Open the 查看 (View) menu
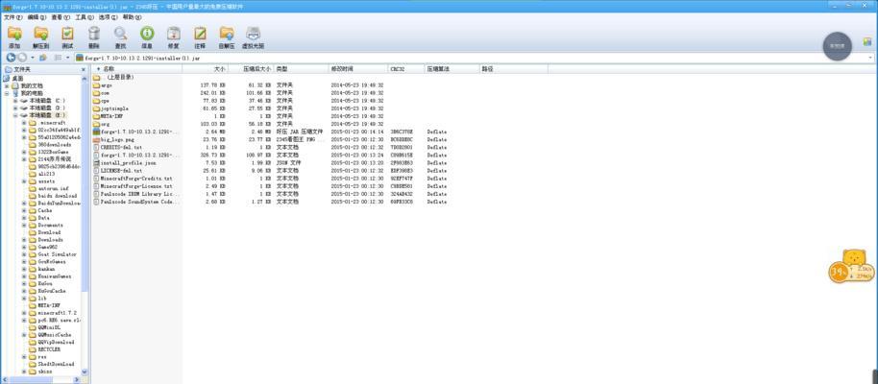Viewport: 878px width, 384px height. [x=61, y=17]
